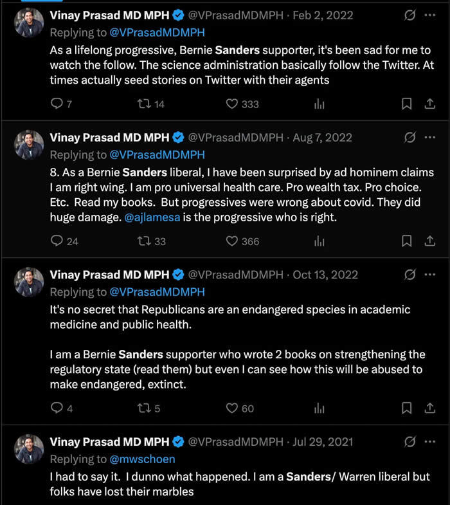
Task: Share the Feb 2, 2022 tweet
Action: tap(430, 104)
